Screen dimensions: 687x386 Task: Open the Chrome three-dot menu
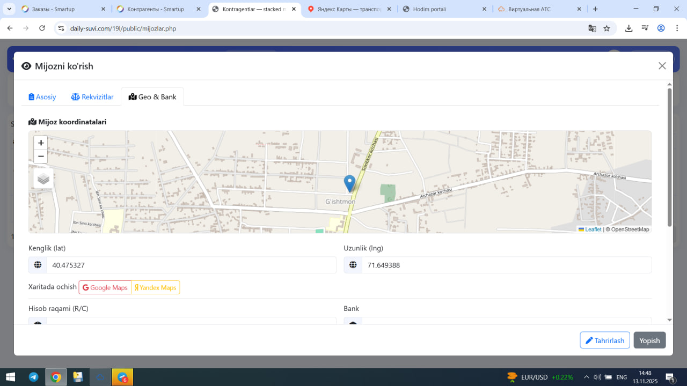(x=677, y=28)
